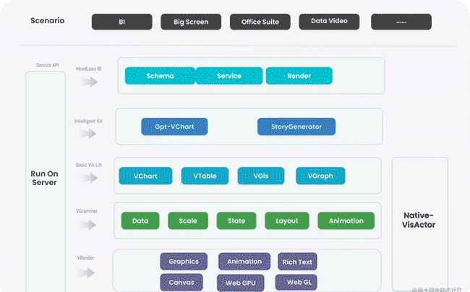Click the Web GL block
This screenshot has width=470, height=292.
click(x=296, y=282)
